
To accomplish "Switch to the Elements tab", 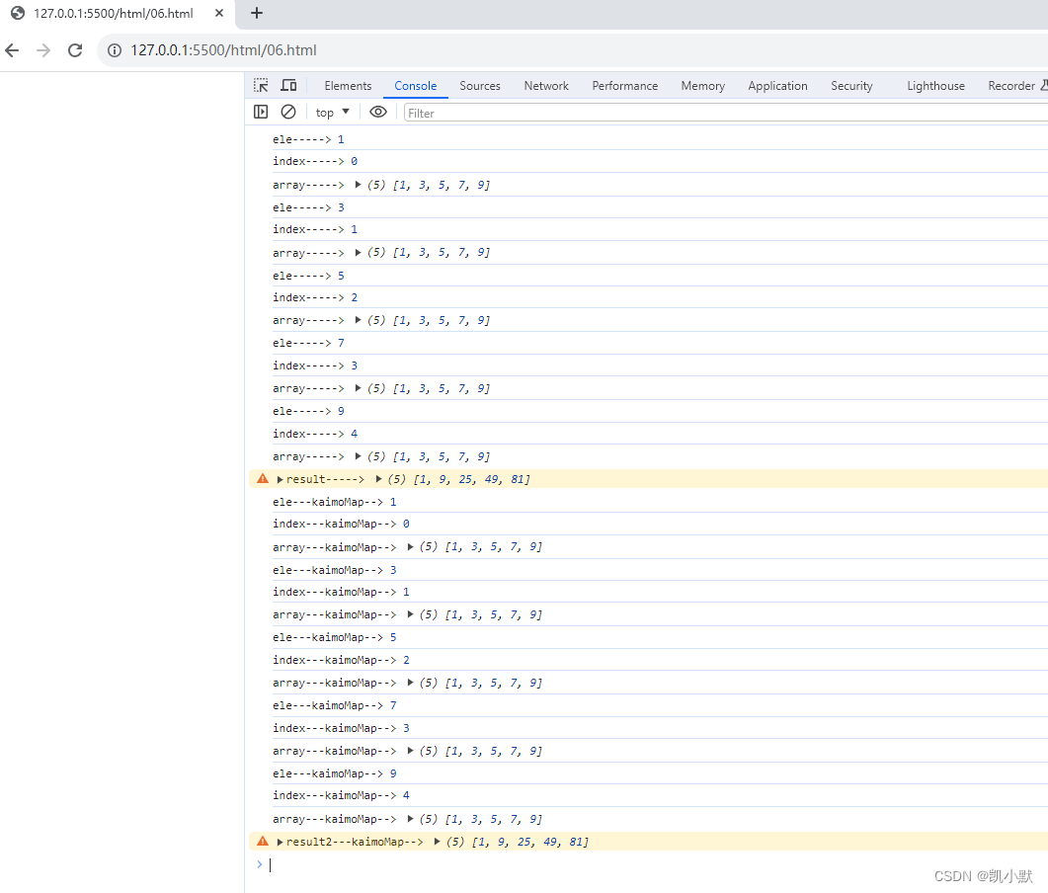I will (348, 86).
